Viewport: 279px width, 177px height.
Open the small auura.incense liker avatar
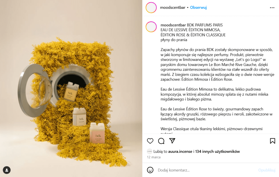click(x=150, y=151)
